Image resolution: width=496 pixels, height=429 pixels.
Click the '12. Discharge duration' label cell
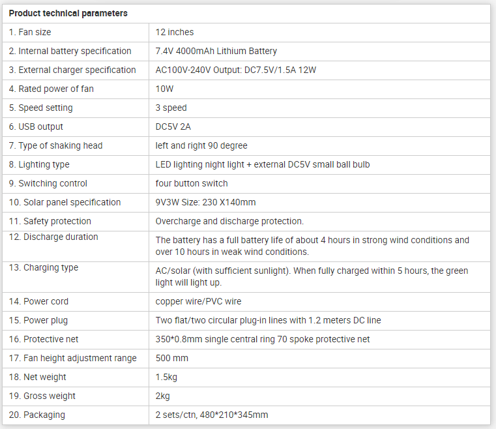coord(53,237)
